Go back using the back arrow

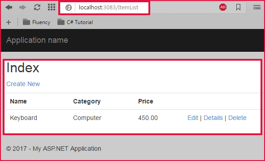tap(9, 8)
